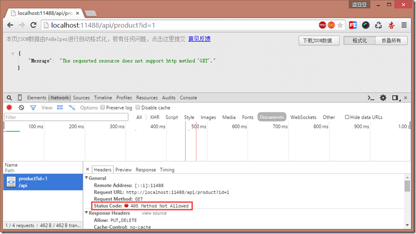This screenshot has height=234, width=416.
Task: Select the Network tab
Action: pyautogui.click(x=60, y=98)
